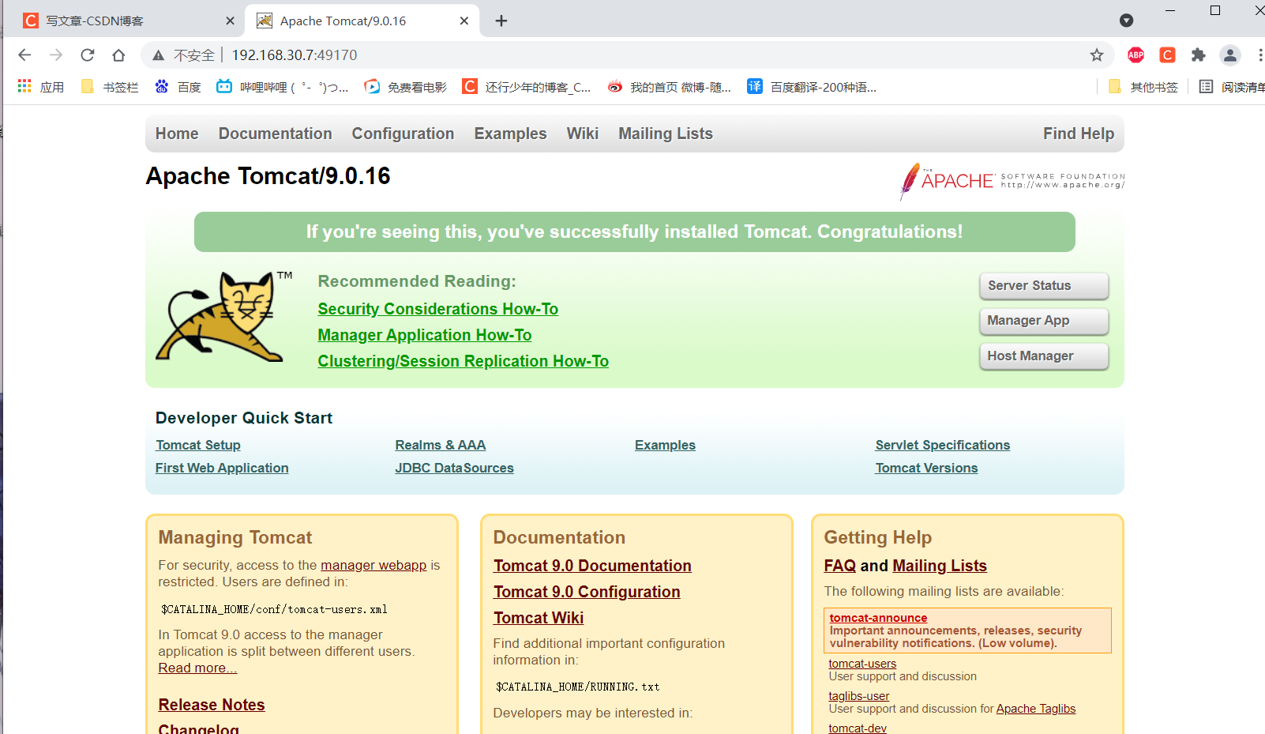
Task: Bookmark this page with the star icon
Action: click(1097, 55)
